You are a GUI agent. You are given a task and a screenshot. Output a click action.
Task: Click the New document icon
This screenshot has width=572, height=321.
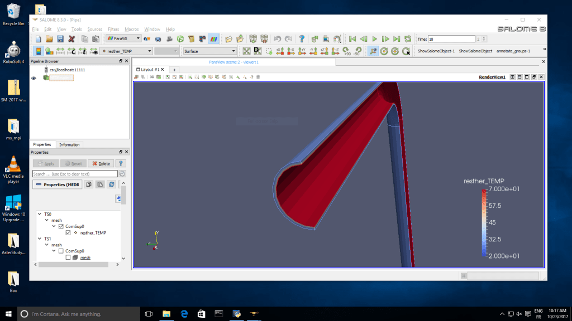coord(39,39)
